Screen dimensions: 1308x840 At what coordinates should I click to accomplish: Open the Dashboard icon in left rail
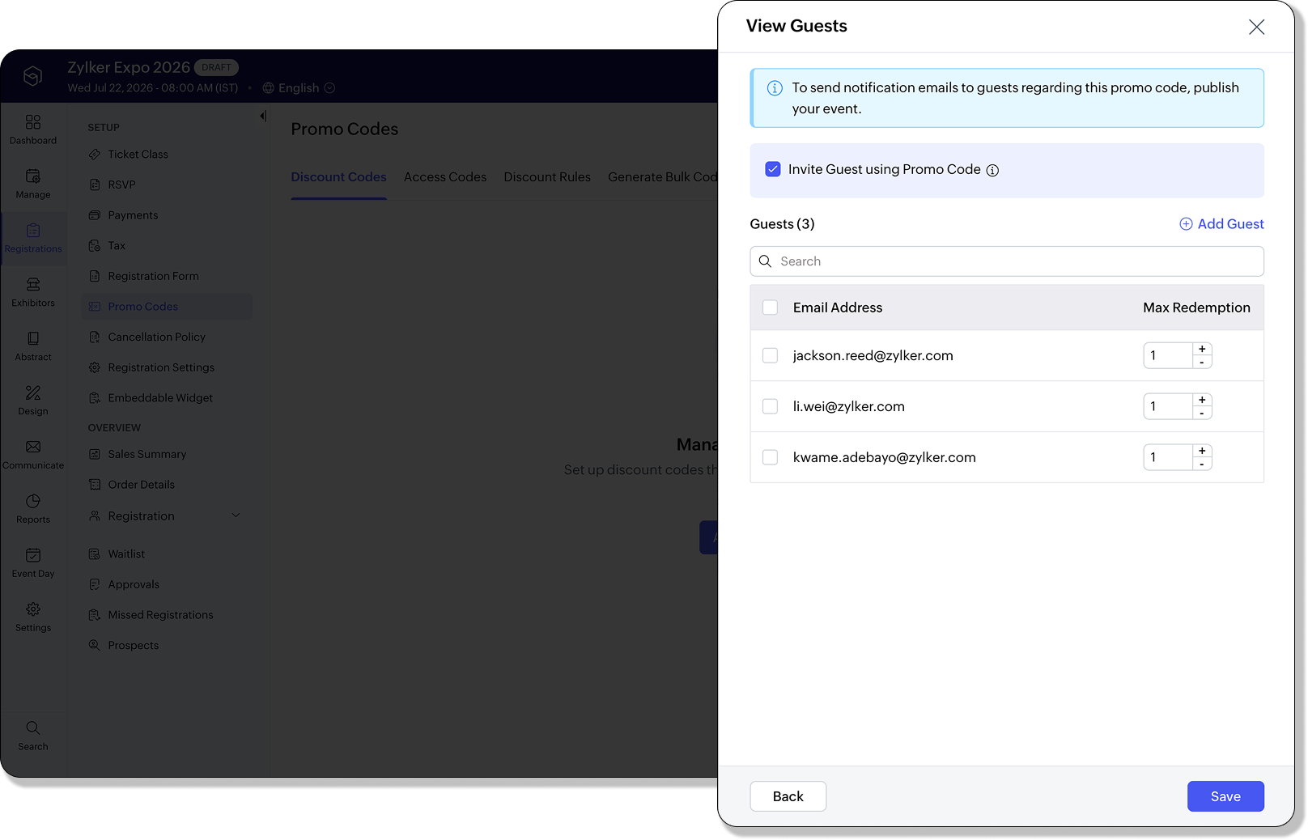pyautogui.click(x=33, y=122)
